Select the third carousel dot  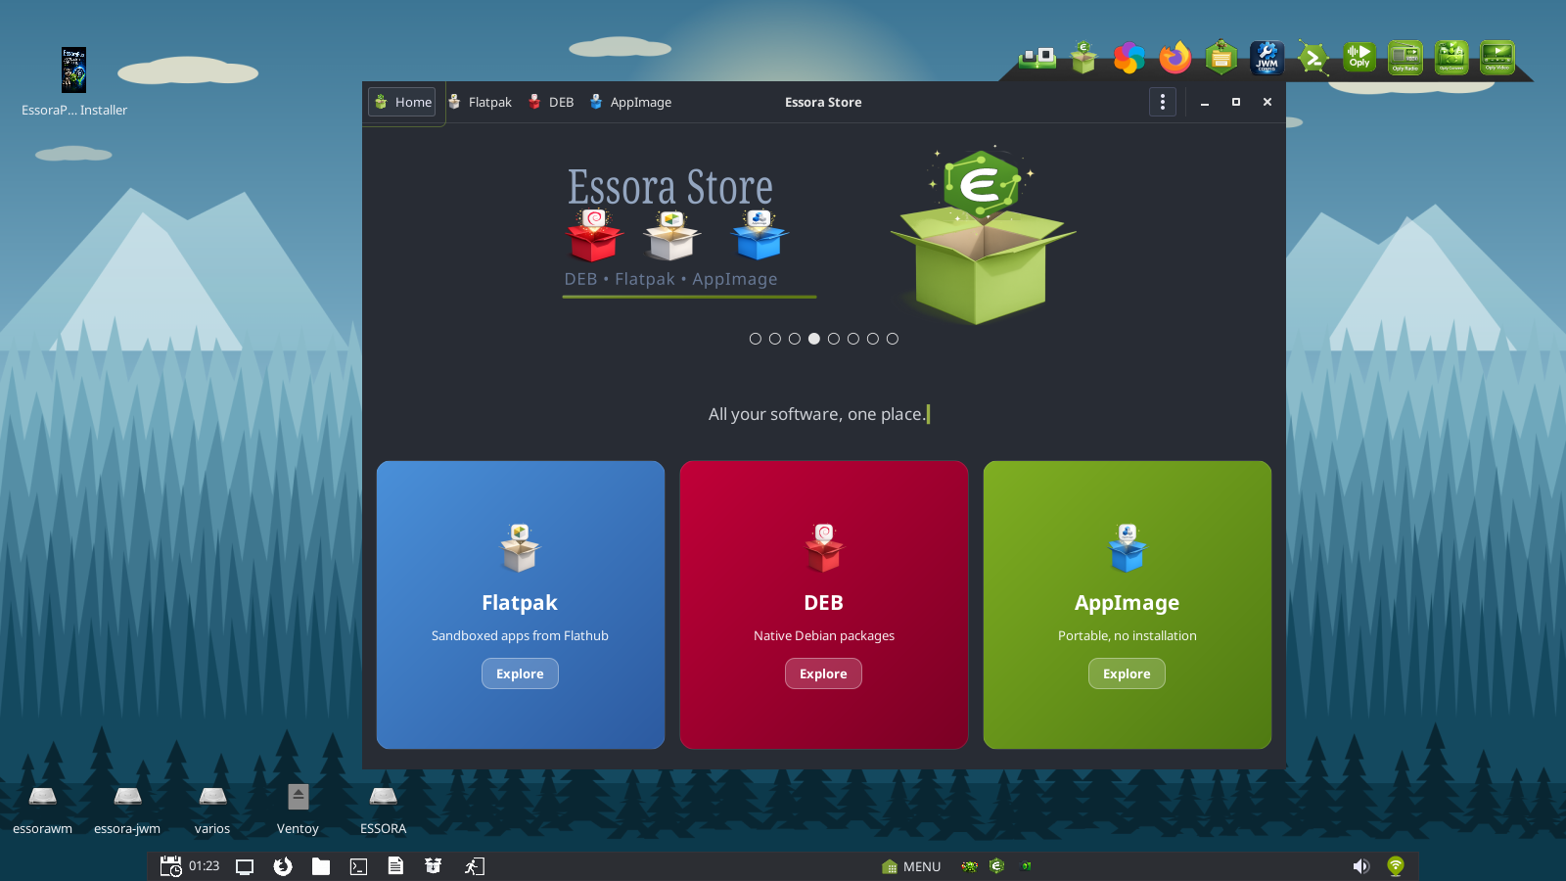tap(794, 339)
